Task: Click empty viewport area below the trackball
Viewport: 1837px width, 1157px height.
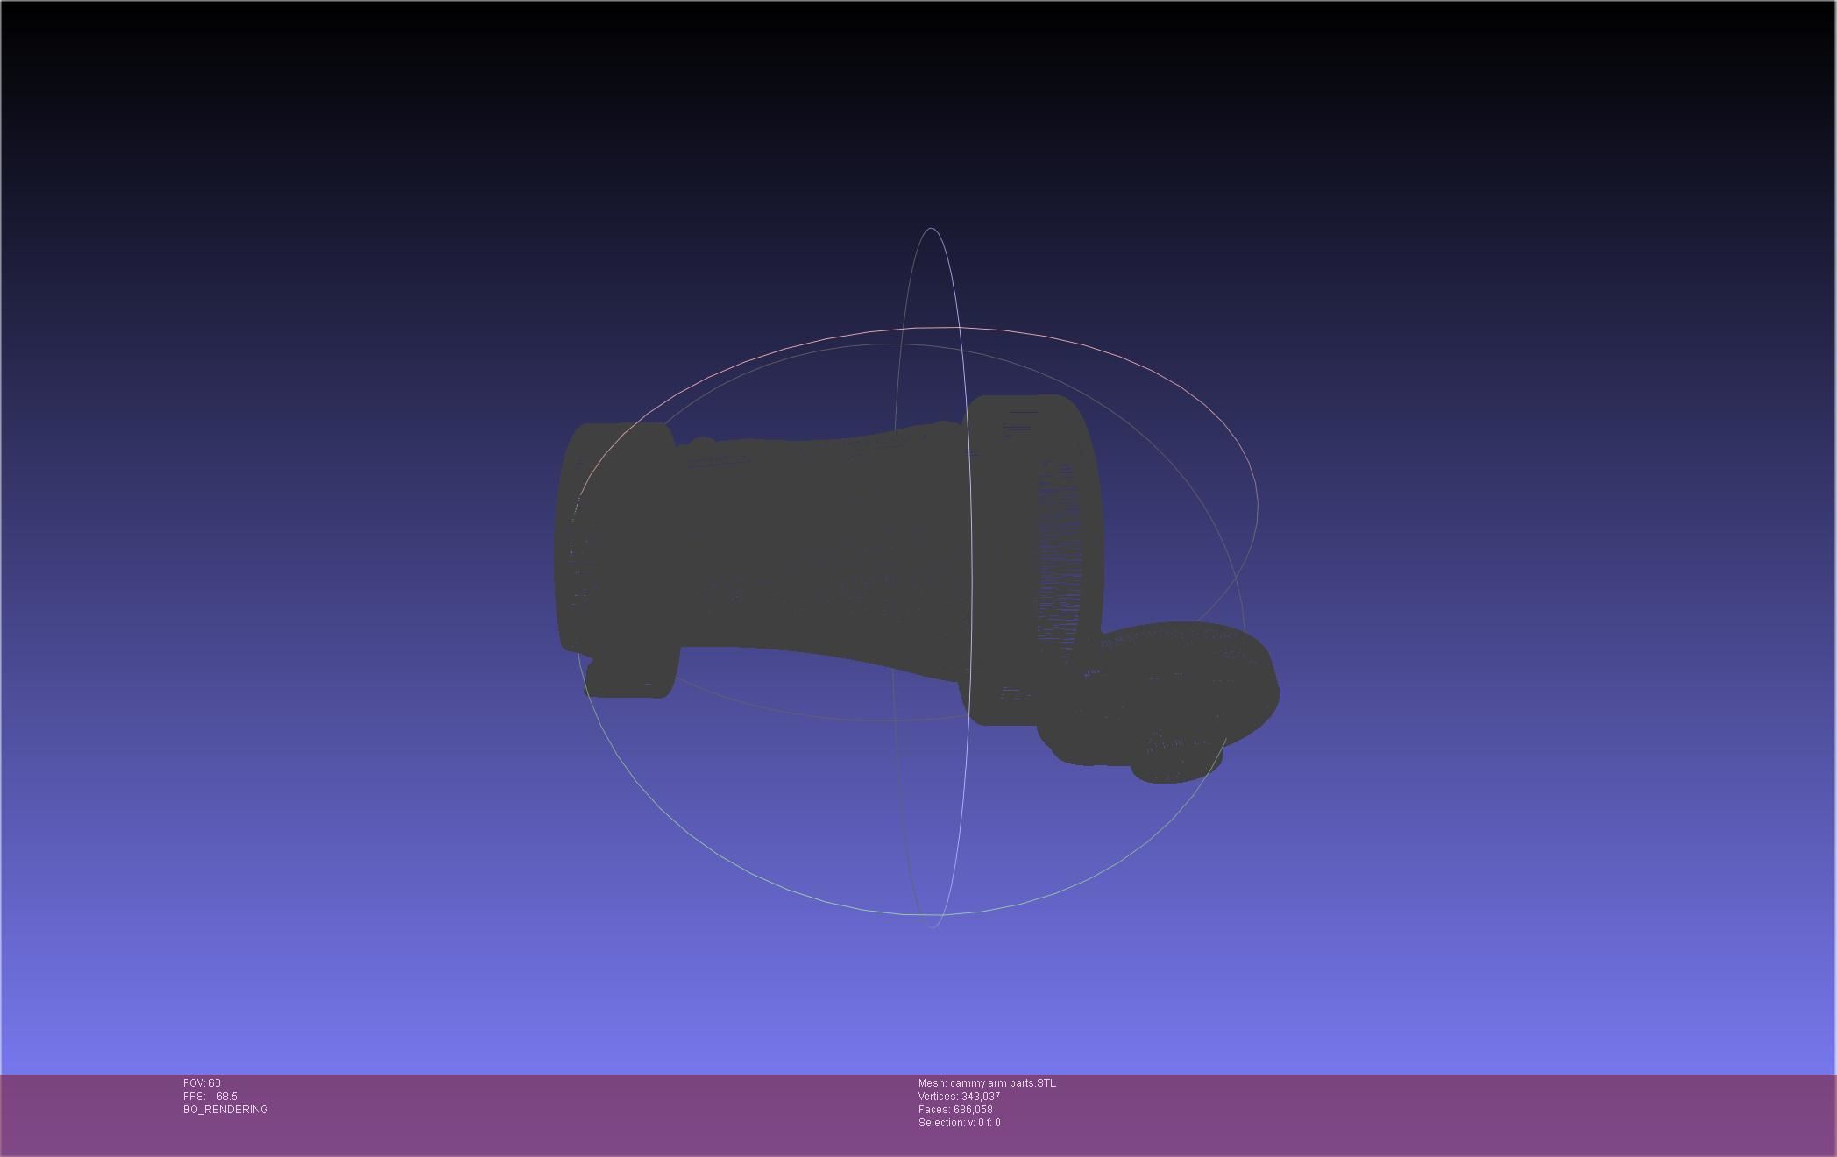Action: [x=920, y=999]
